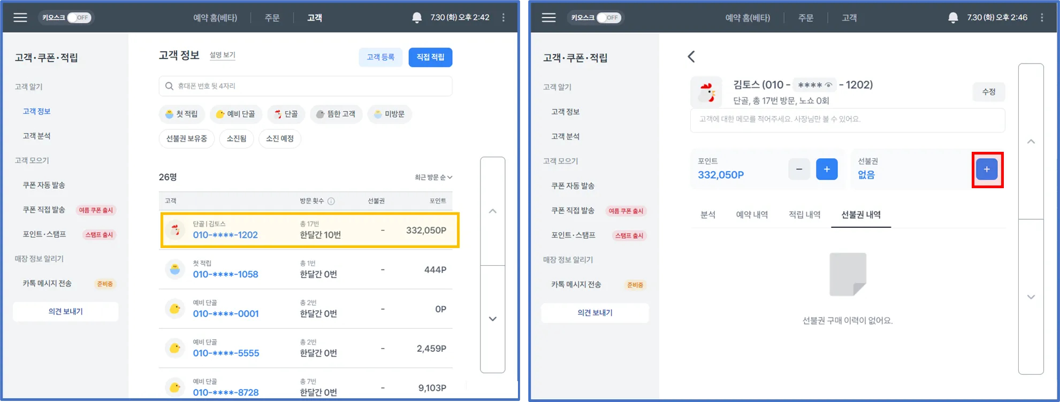The image size is (1060, 402).
Task: Open three-dot more options in right panel
Action: tap(1042, 18)
